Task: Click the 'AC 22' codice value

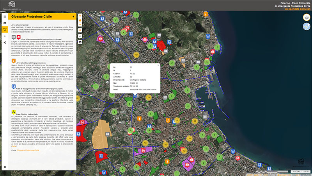Action: click(x=132, y=74)
